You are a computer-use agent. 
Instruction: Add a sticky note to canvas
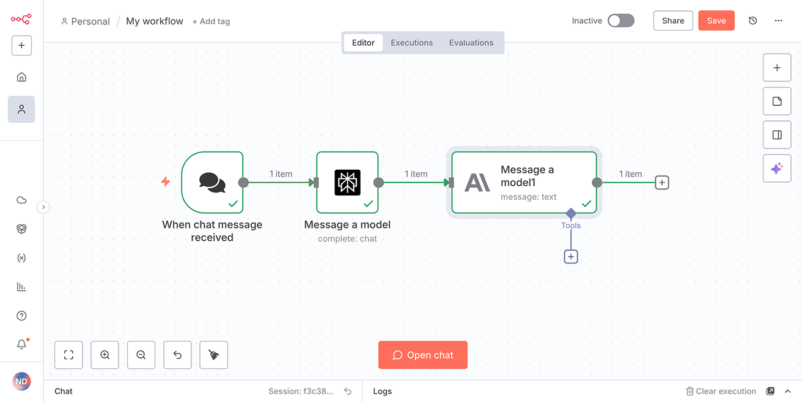pos(777,101)
